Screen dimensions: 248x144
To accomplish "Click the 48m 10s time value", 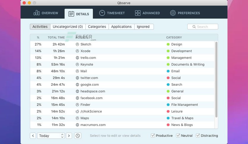I will click(58, 71).
